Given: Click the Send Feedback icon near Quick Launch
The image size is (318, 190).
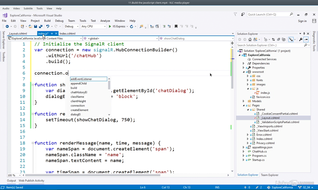Looking at the screenshot, I should [x=243, y=14].
